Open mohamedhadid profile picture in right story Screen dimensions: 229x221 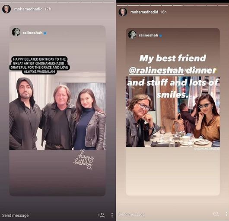[123, 12]
